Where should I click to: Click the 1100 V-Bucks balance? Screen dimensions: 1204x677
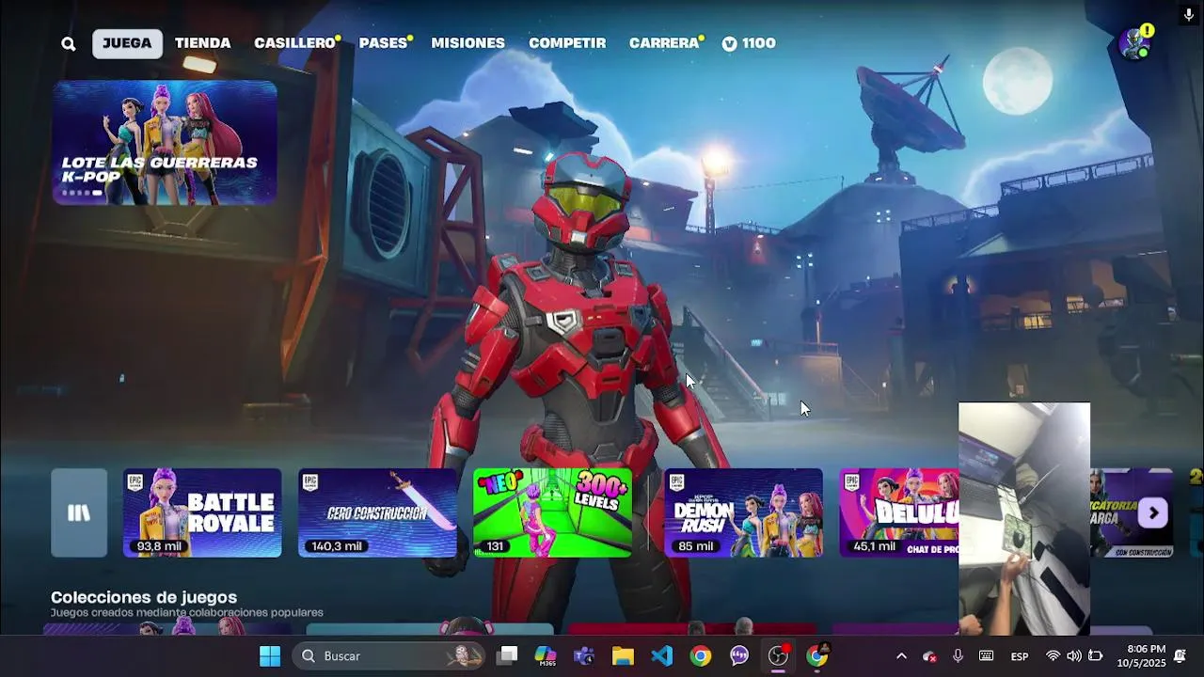(x=749, y=43)
